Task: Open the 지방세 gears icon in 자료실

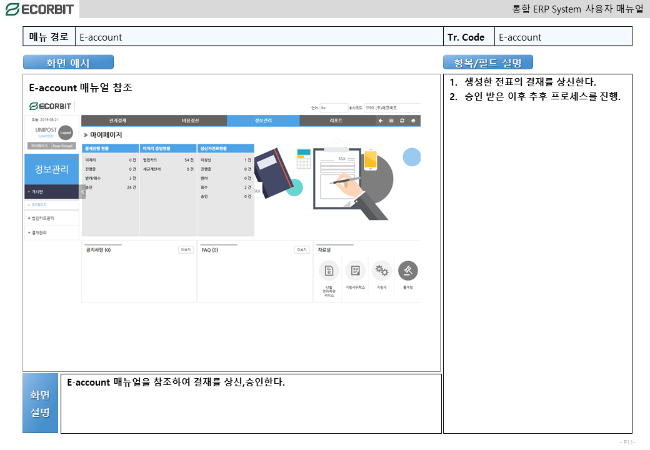Action: click(x=382, y=271)
